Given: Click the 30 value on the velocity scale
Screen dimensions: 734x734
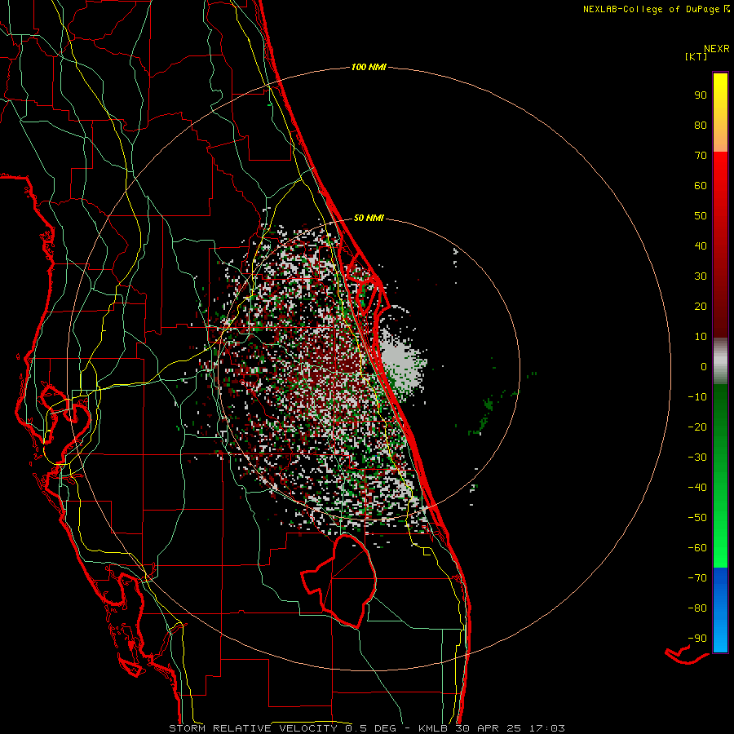Looking at the screenshot, I should click(701, 276).
